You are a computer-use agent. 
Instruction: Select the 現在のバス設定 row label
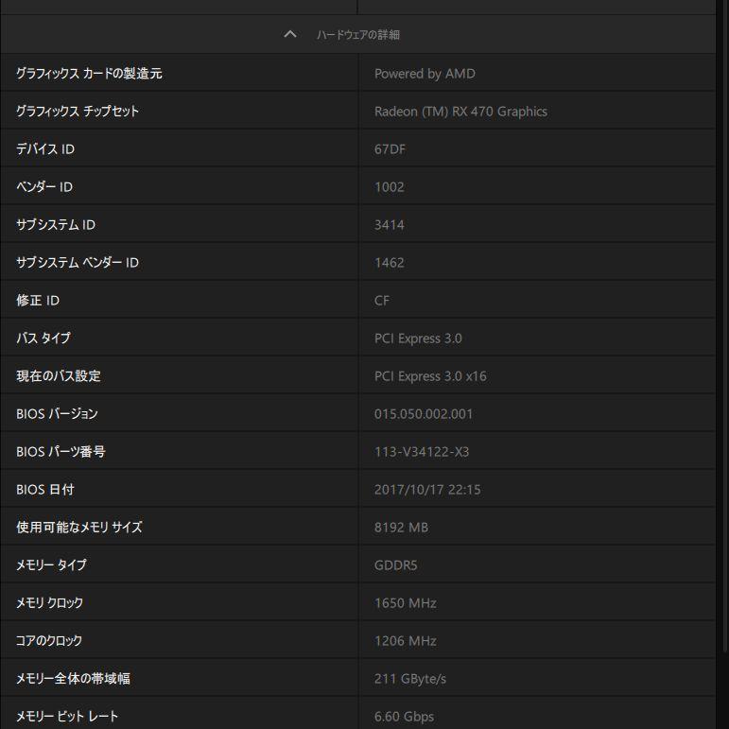tap(59, 375)
